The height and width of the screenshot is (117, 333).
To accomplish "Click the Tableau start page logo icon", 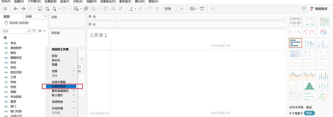I will click(x=5, y=9).
